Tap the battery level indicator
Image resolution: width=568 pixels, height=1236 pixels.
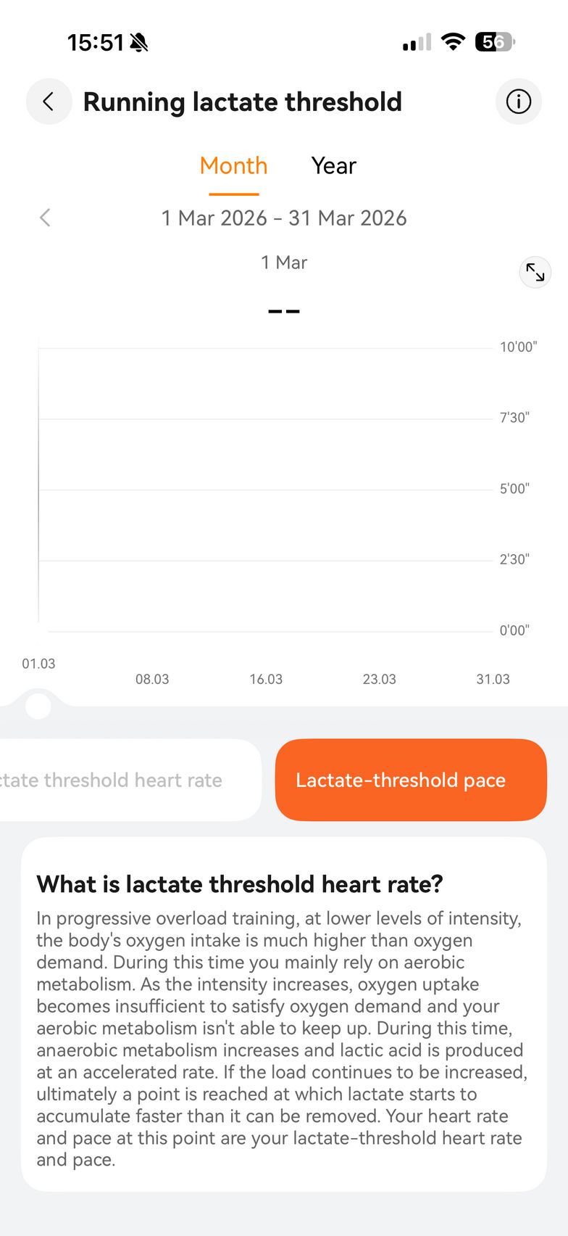494,42
